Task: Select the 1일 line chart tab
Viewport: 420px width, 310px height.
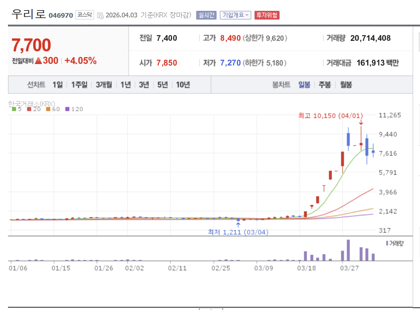Action: point(58,85)
